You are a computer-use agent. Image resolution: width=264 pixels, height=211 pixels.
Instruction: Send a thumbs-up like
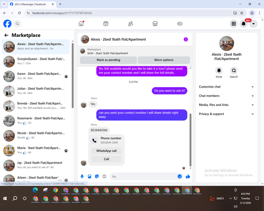point(188,176)
